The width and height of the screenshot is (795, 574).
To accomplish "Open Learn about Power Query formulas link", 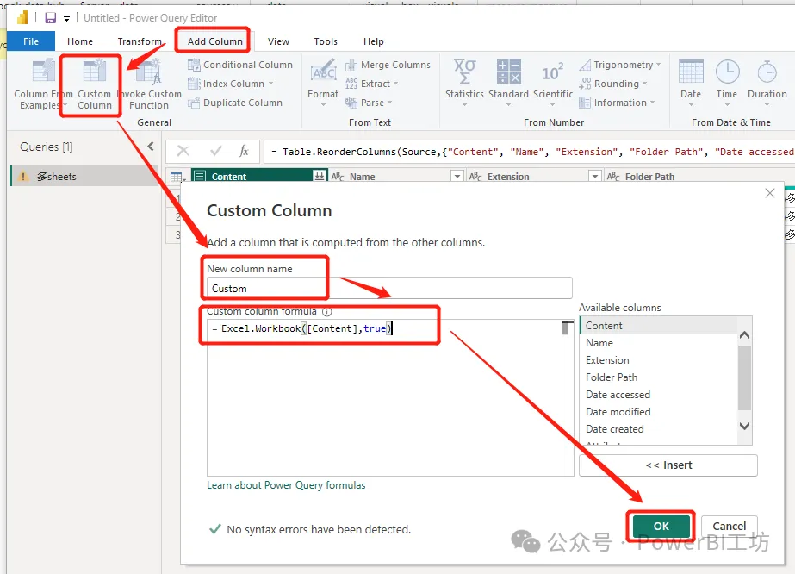I will 286,485.
